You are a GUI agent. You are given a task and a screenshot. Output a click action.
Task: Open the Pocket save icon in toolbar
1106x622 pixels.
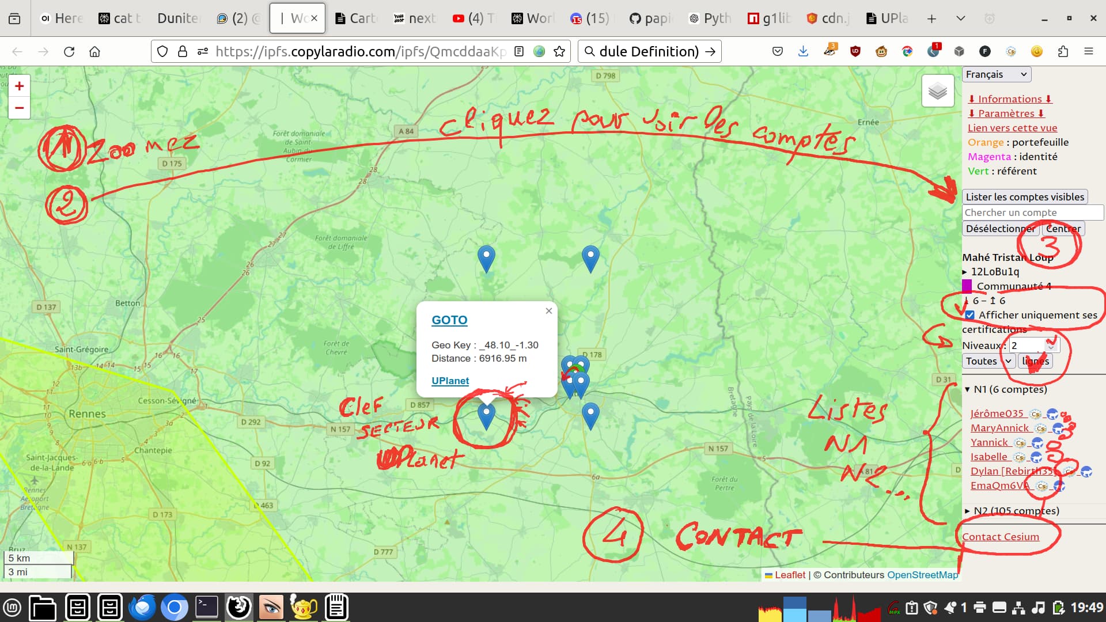[778, 52]
